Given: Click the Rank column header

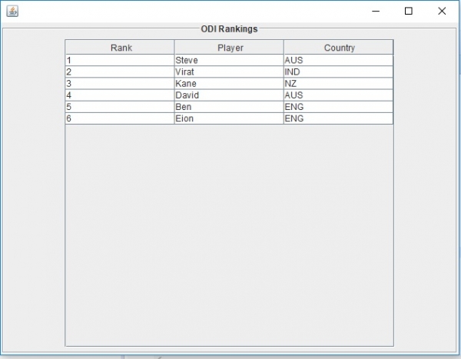Looking at the screenshot, I should coord(120,48).
